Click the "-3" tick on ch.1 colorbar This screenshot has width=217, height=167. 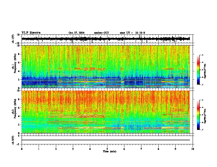[x=202, y=55]
